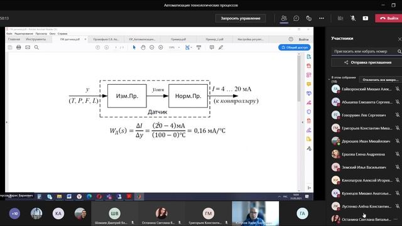Select the hand pan tool in Acrobat
This screenshot has width=402, height=226.
point(143,48)
